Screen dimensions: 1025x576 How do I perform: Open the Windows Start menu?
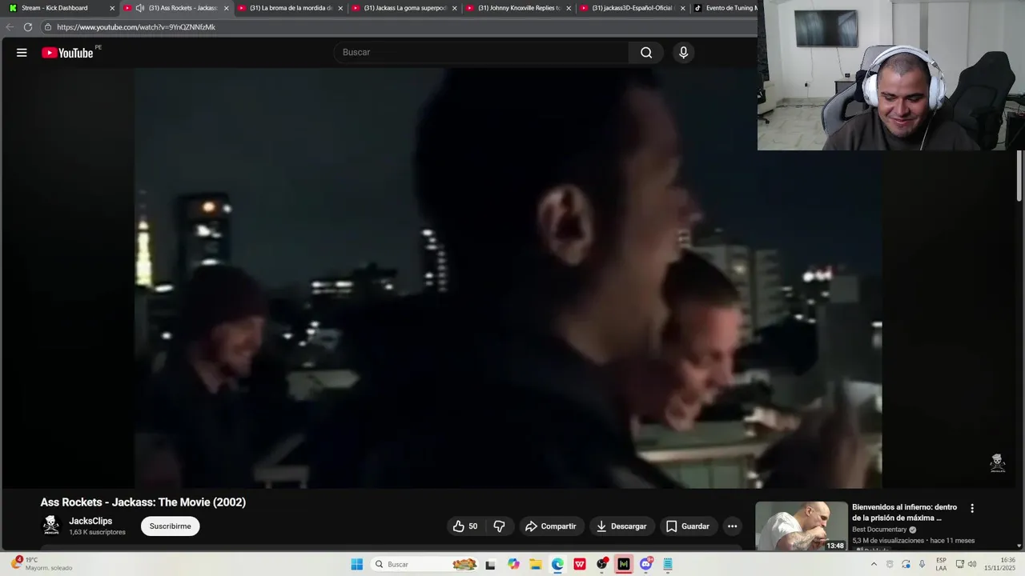pos(356,564)
